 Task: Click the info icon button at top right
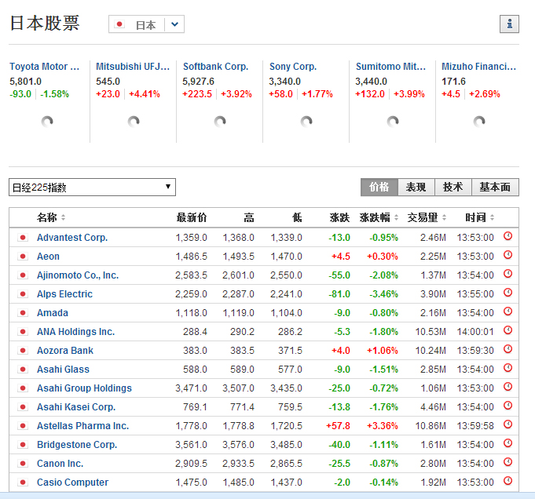[x=509, y=24]
